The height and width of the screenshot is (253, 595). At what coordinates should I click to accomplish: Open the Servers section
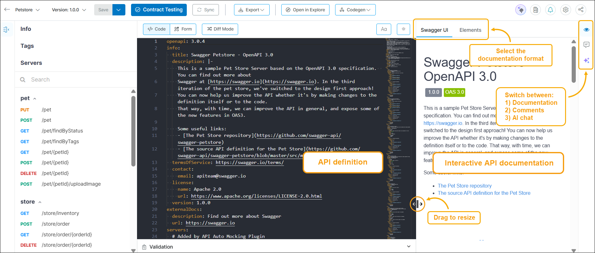pos(31,63)
